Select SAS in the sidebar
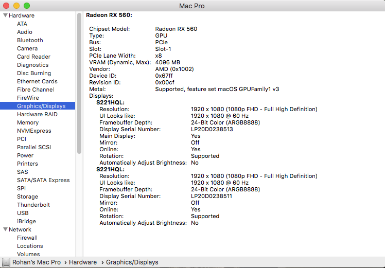This screenshot has height=268, width=385. pyautogui.click(x=23, y=172)
